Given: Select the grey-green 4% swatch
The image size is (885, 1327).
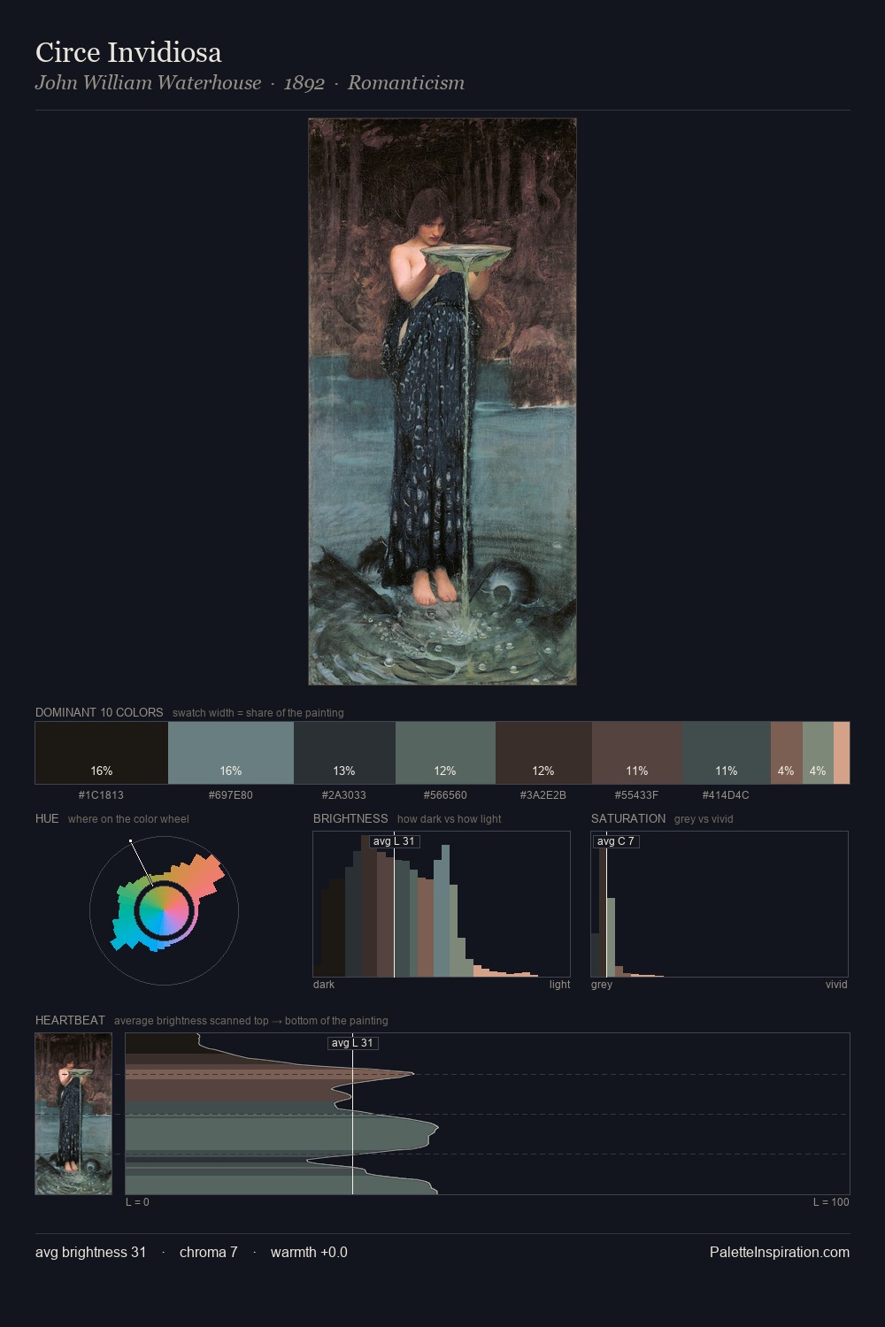Looking at the screenshot, I should [x=818, y=753].
